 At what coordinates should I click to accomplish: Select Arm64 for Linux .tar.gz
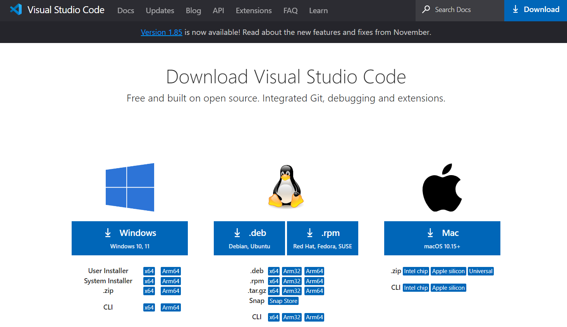pos(314,291)
